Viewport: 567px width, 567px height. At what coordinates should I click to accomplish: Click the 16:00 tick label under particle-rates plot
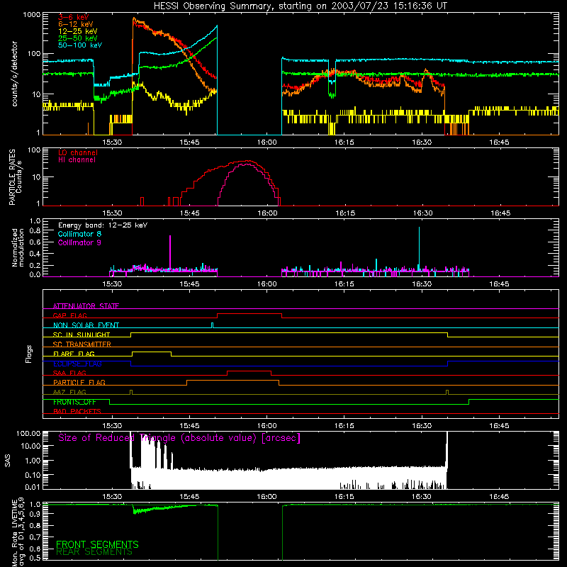(267, 213)
